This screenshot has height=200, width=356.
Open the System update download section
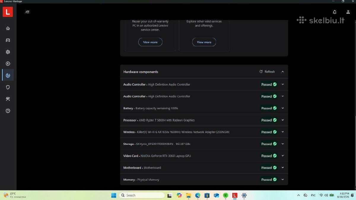tap(8, 64)
